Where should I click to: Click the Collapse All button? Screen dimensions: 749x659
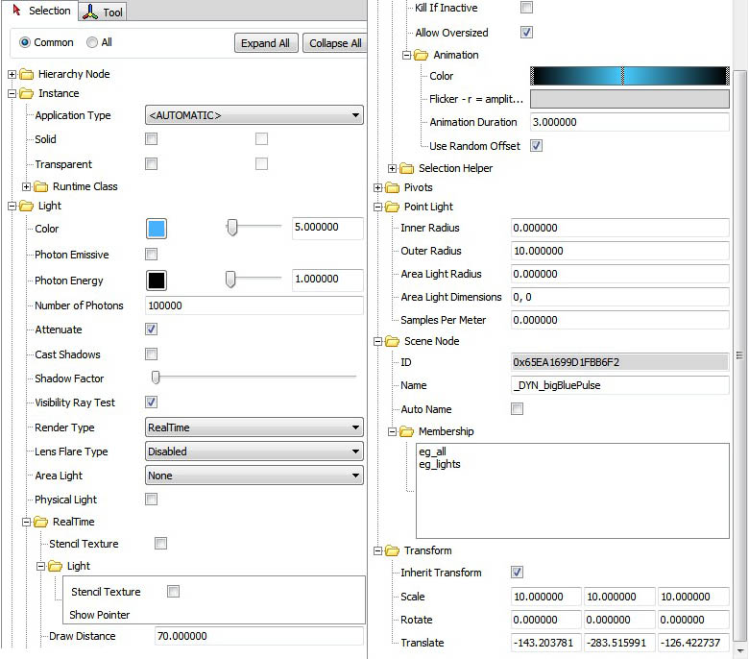335,43
